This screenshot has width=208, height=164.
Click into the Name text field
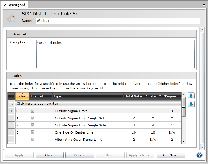[118, 21]
